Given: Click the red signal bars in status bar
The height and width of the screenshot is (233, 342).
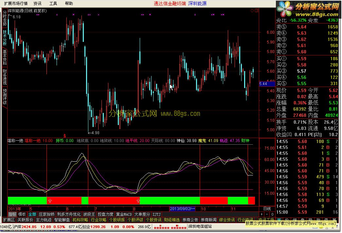Looking at the screenshot, I should tap(170, 227).
